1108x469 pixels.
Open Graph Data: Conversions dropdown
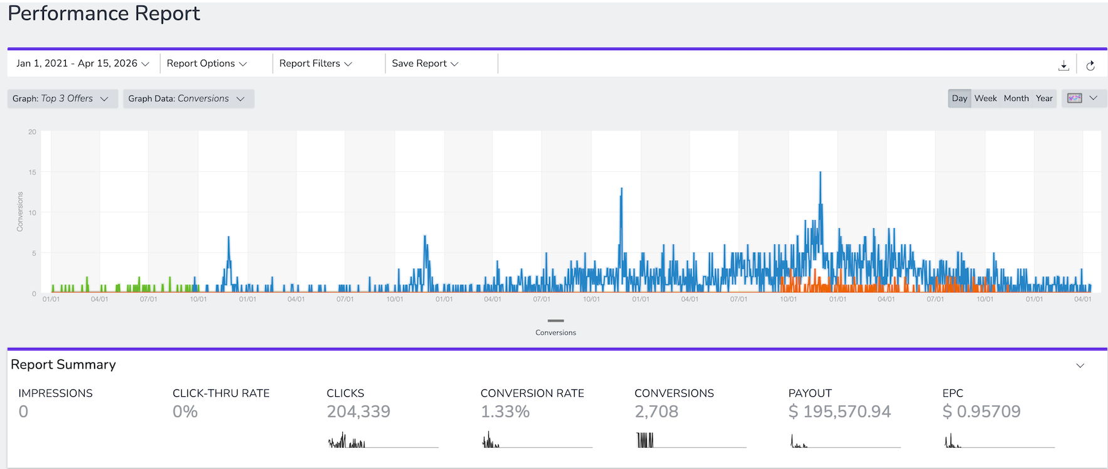(x=187, y=98)
